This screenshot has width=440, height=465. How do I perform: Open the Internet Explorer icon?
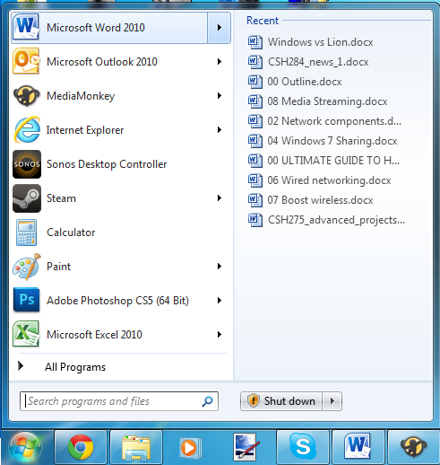coord(26,129)
